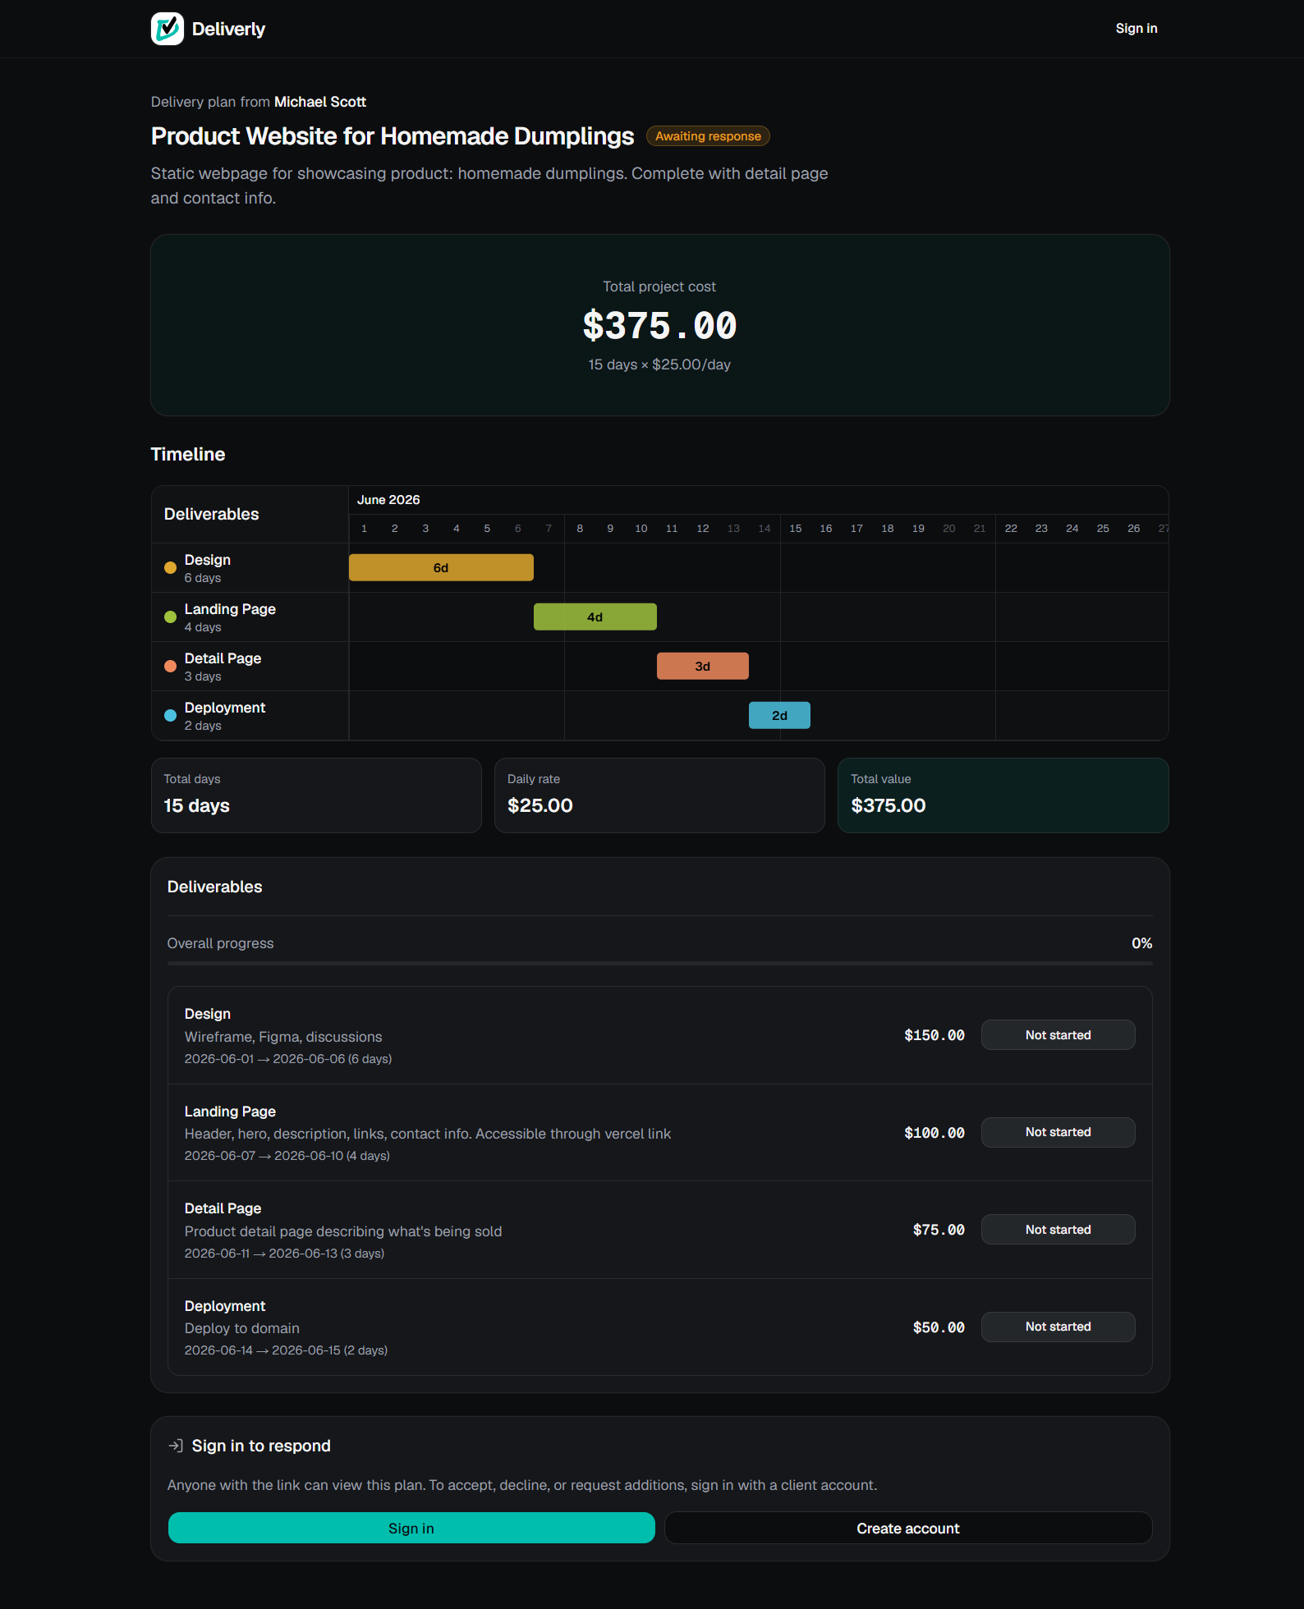Click day 22 in the timeline header
This screenshot has width=1304, height=1609.
(1011, 529)
